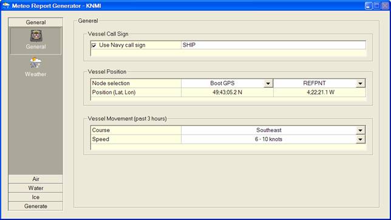Click the Boot GPS selected value

click(222, 84)
